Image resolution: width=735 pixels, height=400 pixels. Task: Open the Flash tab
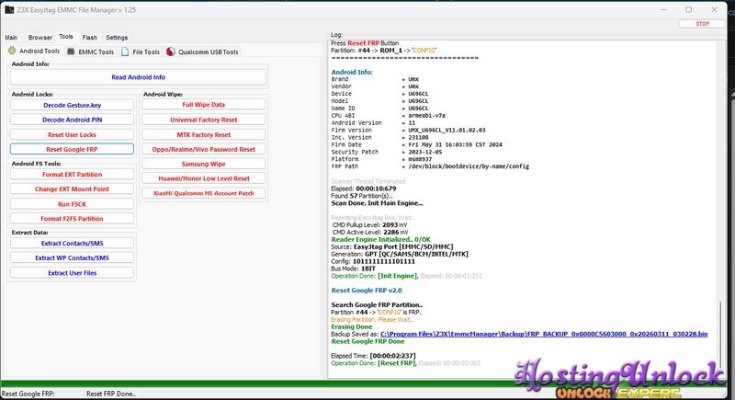pos(90,38)
